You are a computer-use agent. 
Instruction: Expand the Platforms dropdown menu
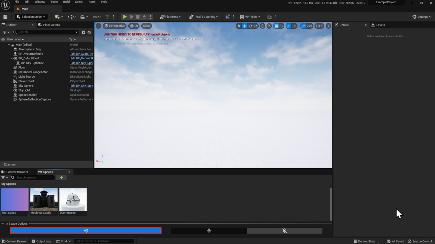(171, 17)
